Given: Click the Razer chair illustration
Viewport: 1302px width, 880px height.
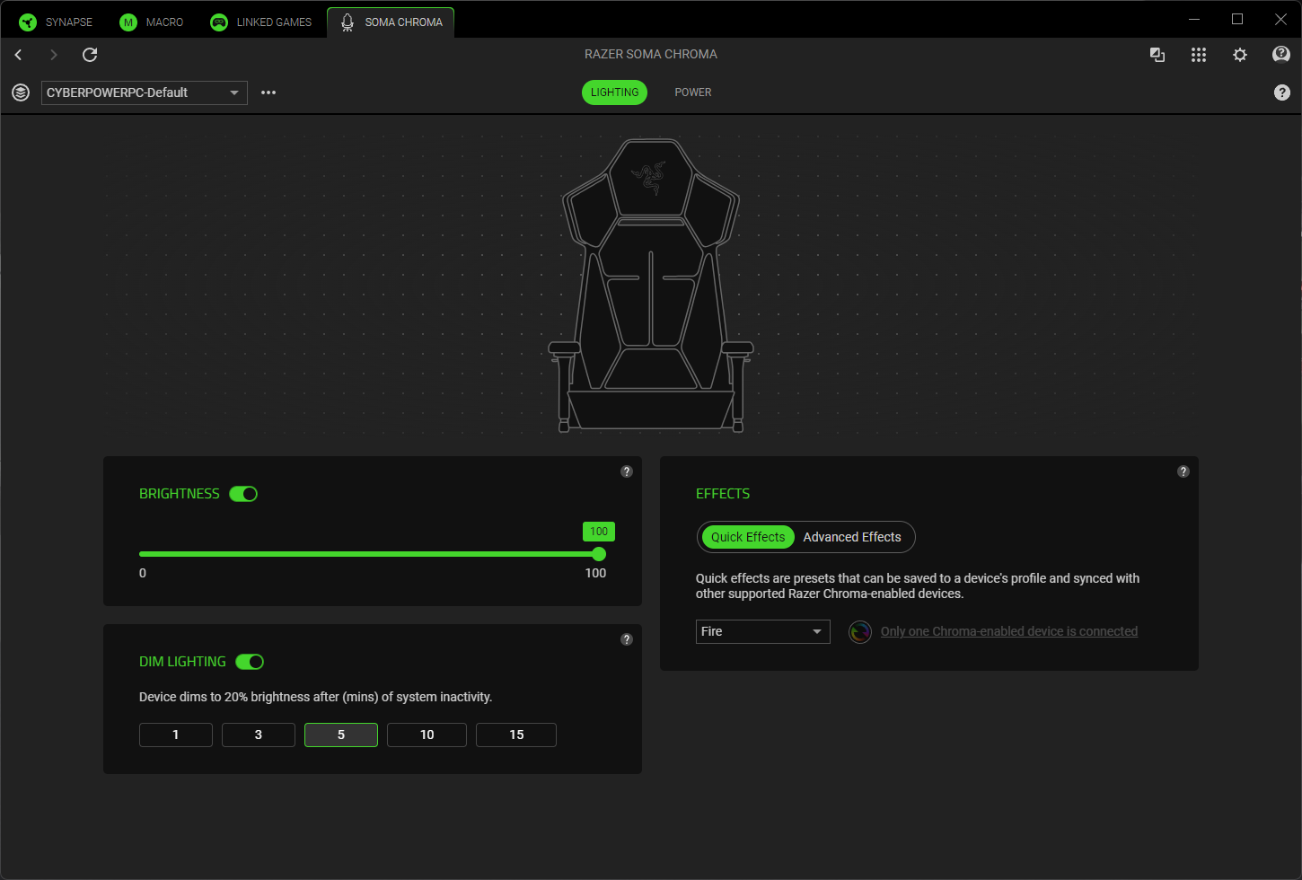Looking at the screenshot, I should click(651, 286).
